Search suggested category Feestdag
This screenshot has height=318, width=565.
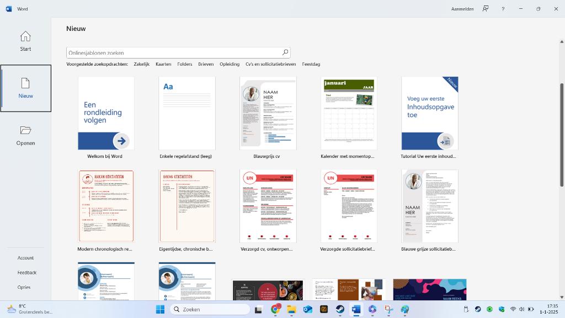point(311,64)
